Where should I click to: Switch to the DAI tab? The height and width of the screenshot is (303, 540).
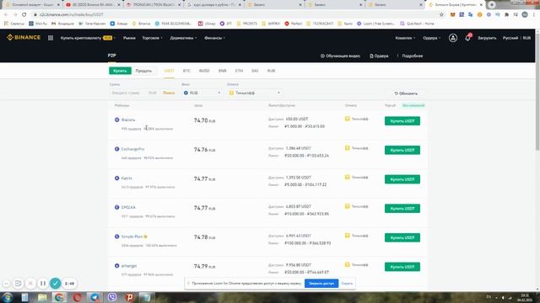tap(255, 71)
